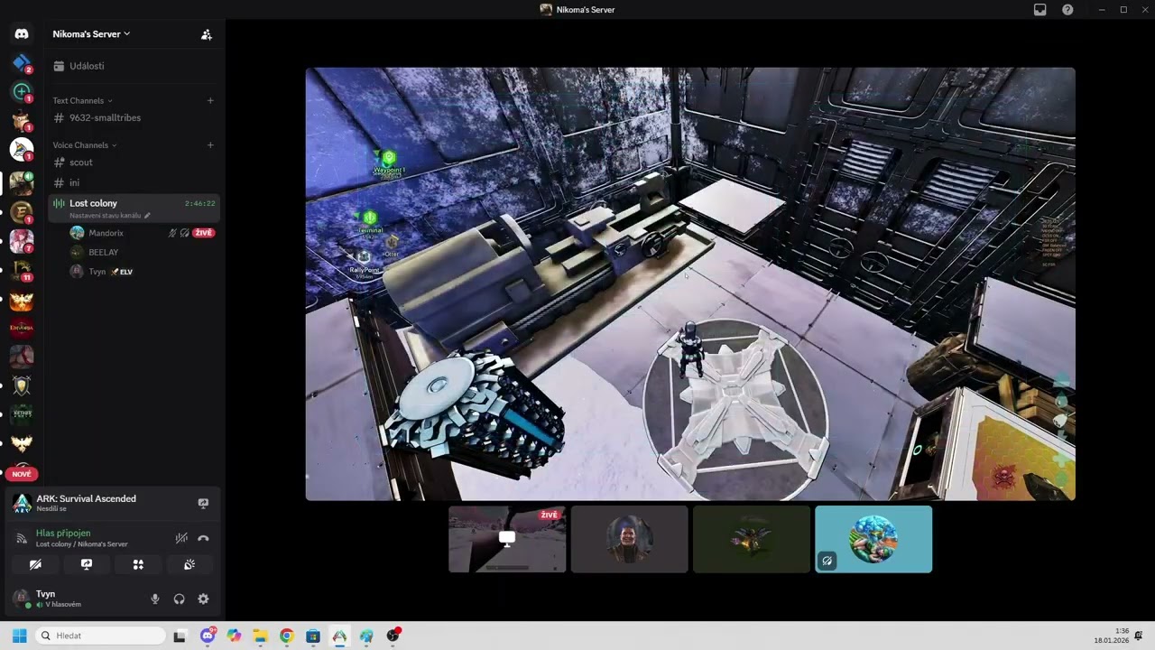This screenshot has height=650, width=1155.
Task: Create channel in Text Channels category
Action: pyautogui.click(x=210, y=100)
